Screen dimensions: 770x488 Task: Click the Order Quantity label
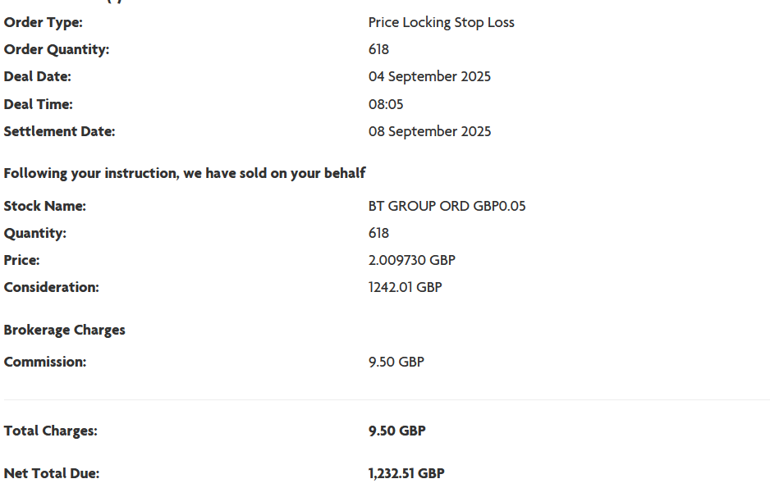coord(57,49)
